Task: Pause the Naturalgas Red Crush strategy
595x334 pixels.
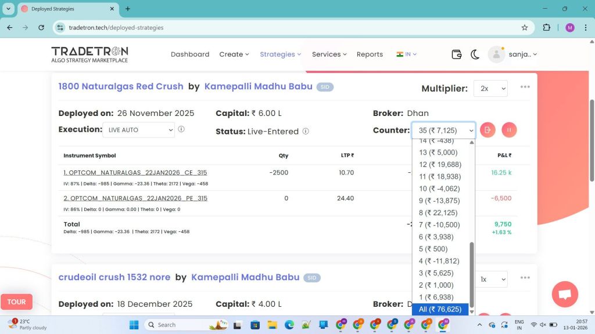Action: 509,130
